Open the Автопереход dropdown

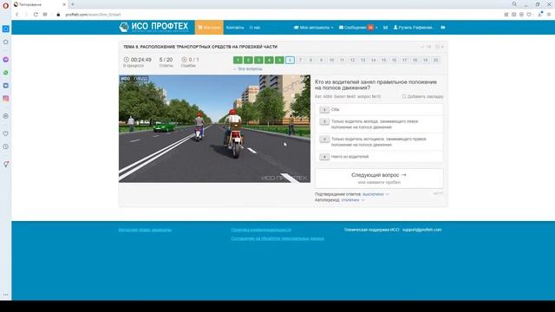(x=353, y=200)
